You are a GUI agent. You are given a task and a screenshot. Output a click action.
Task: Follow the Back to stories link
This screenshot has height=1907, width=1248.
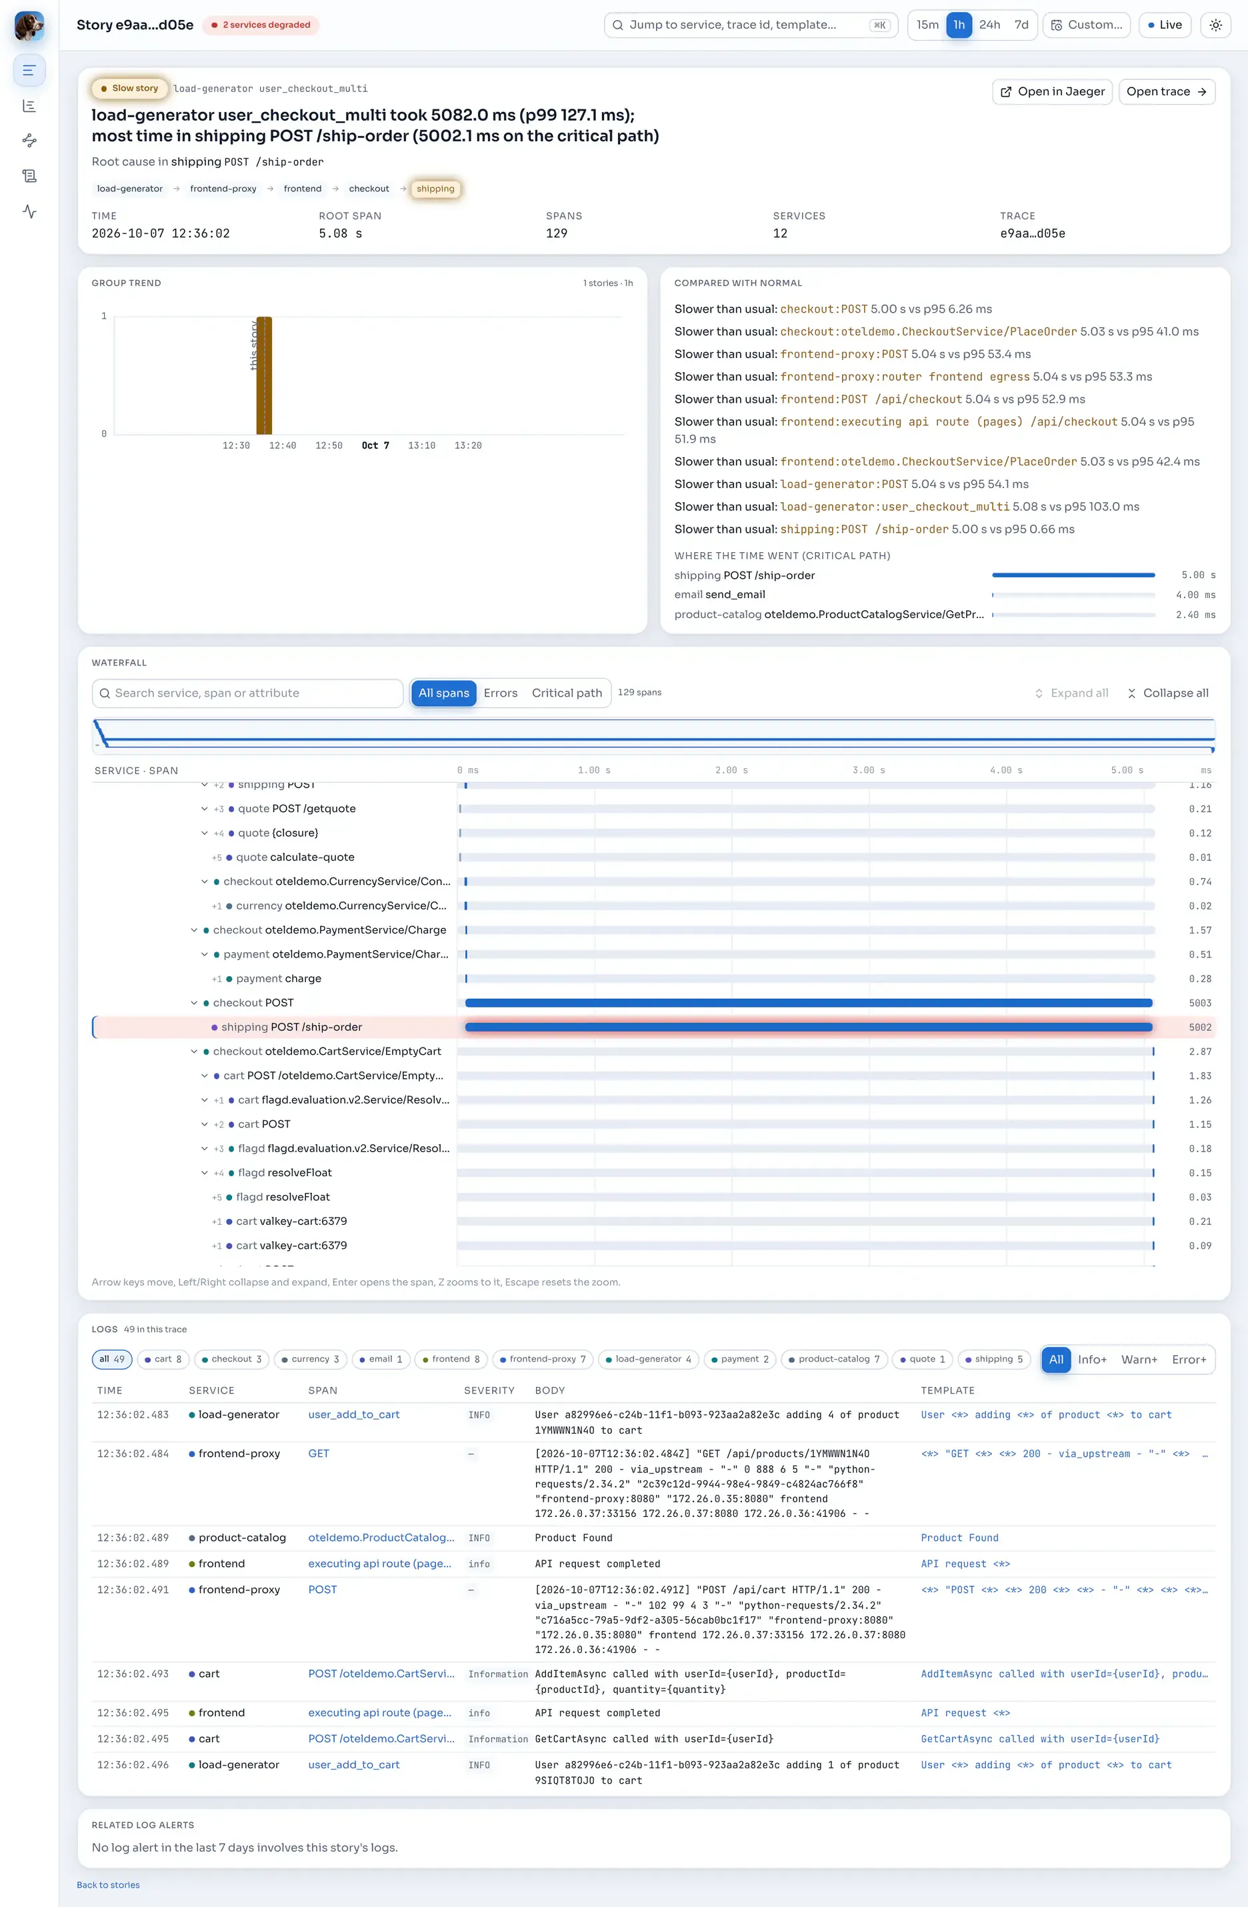108,1884
